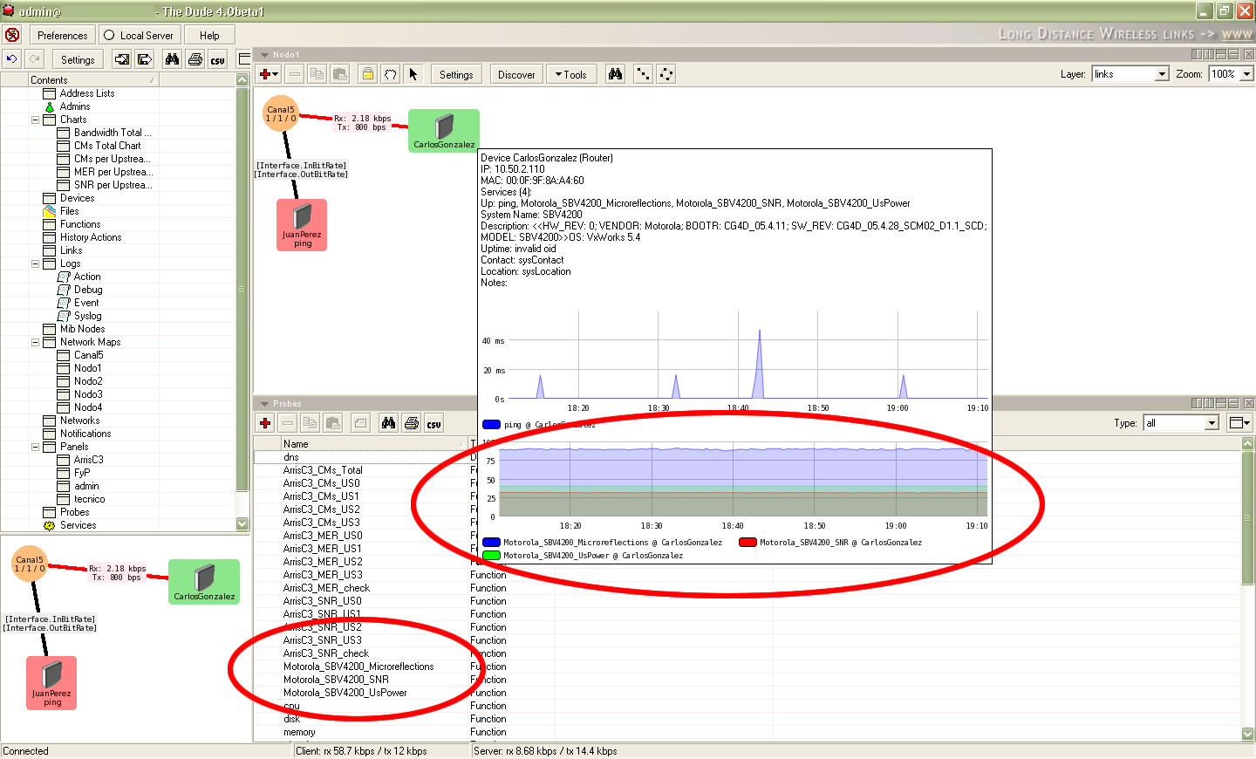Viewport: 1256px width, 759px height.
Task: Click the red disconnect icon at top left
Action: click(x=12, y=35)
